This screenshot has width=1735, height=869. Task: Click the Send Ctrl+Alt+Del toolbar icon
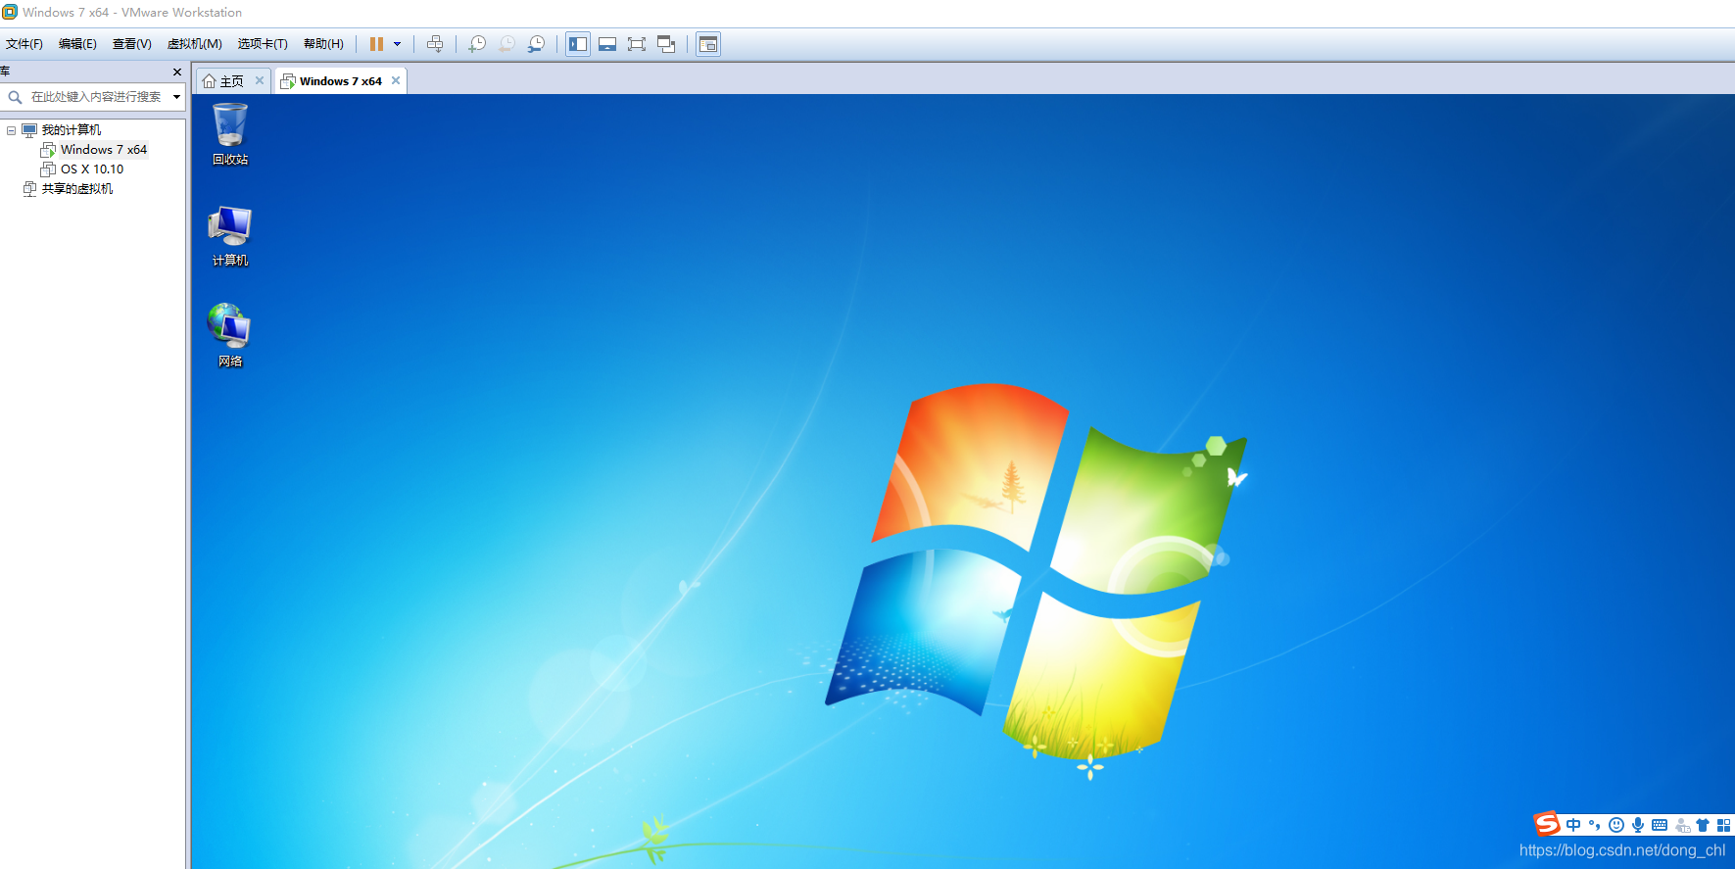click(435, 44)
